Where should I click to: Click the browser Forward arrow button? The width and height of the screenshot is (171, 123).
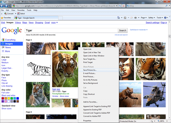6,6
